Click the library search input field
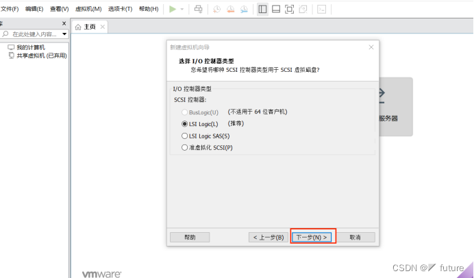 (35, 34)
